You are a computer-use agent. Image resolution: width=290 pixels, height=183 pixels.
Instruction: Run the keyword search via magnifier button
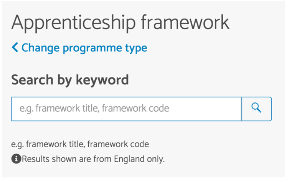coord(256,109)
